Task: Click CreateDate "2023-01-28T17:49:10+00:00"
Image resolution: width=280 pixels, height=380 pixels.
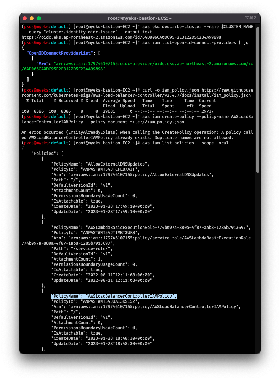Action: click(103, 206)
